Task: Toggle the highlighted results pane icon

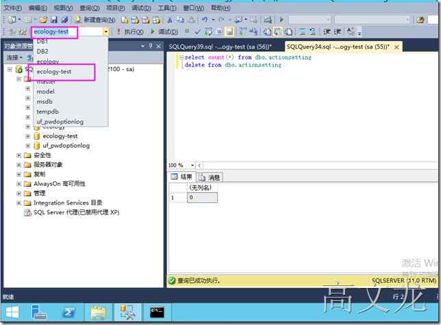Action: (x=230, y=31)
